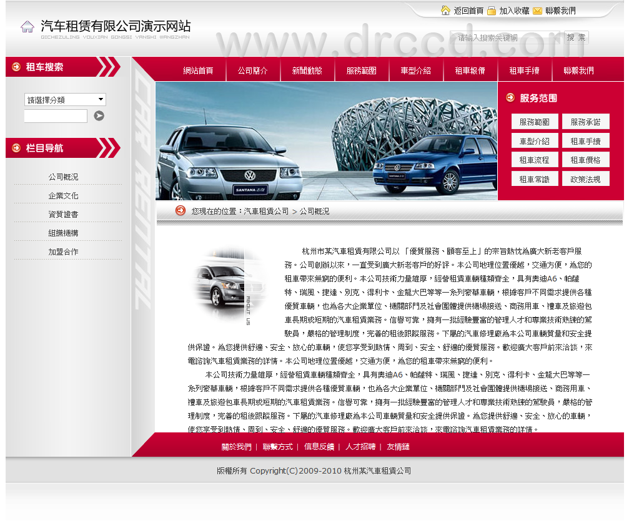Focus the top keyword search box

point(505,37)
